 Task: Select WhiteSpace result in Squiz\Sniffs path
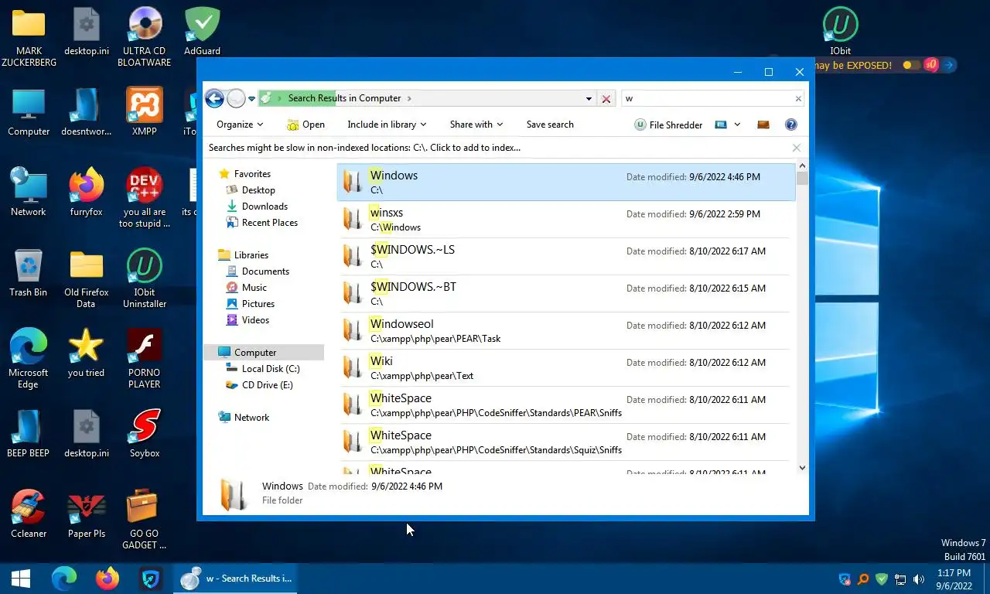pyautogui.click(x=565, y=442)
